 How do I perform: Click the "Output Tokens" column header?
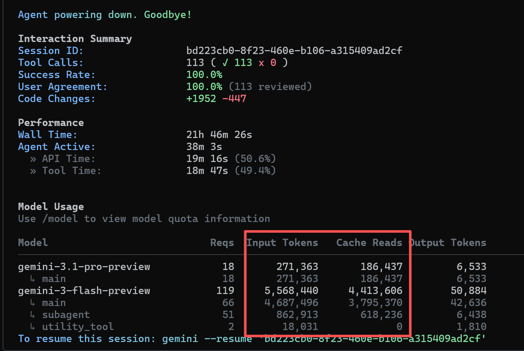[x=448, y=243]
